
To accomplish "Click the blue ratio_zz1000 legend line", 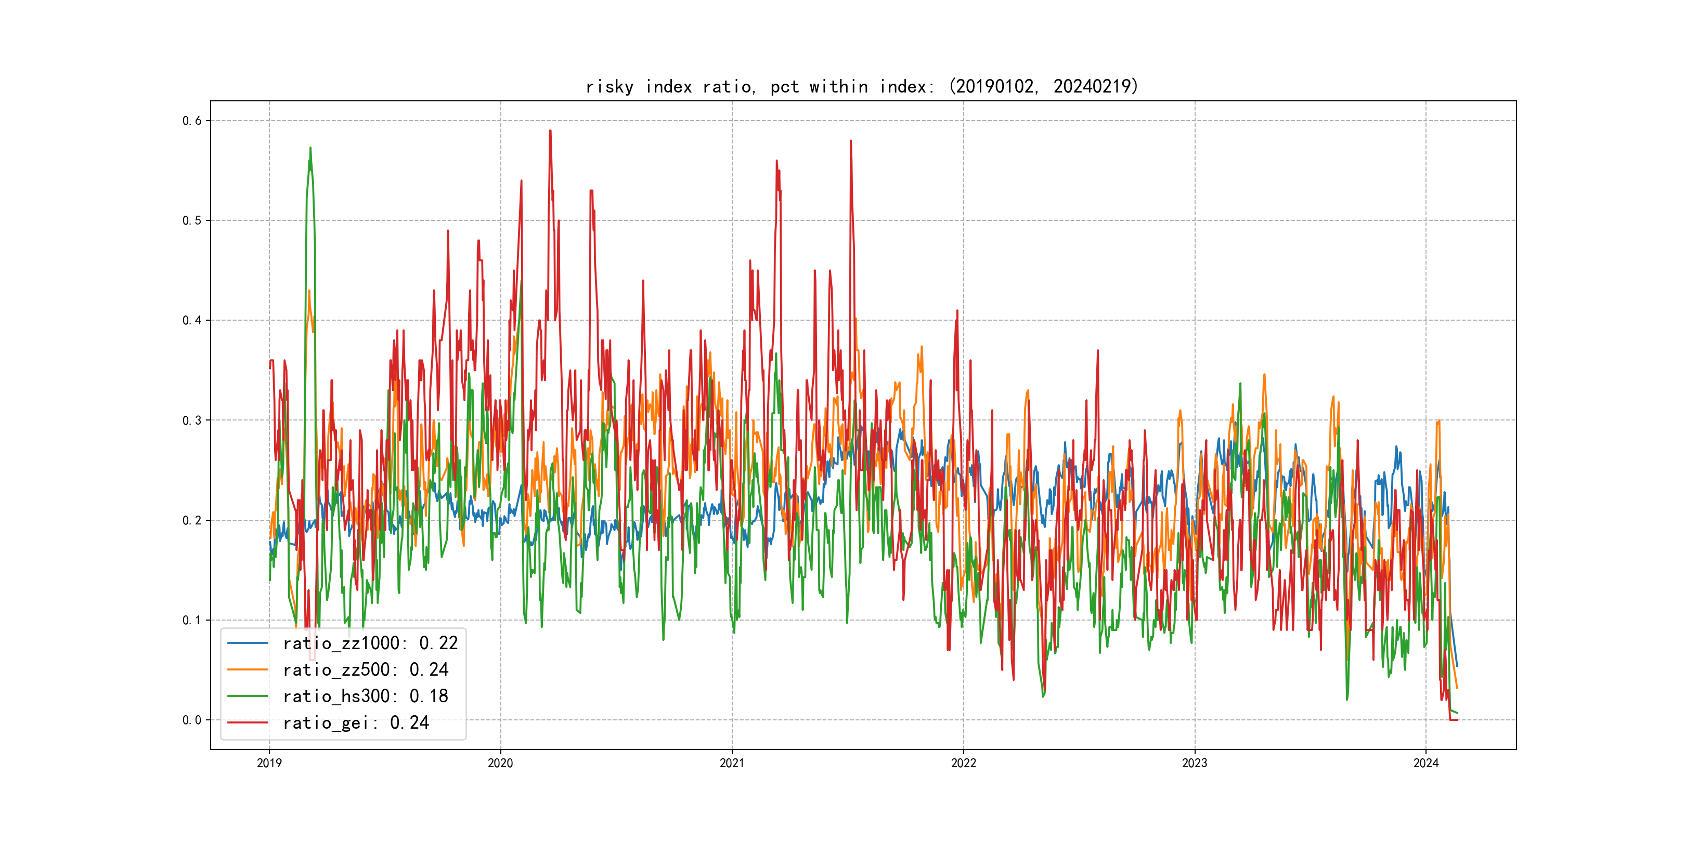I will pyautogui.click(x=247, y=643).
